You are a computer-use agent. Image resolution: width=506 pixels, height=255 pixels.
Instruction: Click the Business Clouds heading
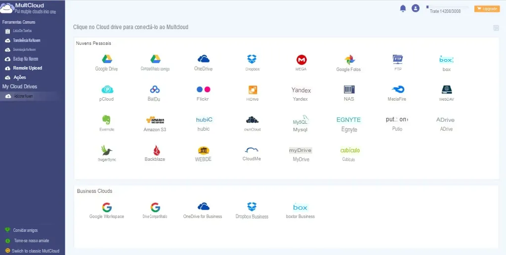click(94, 191)
